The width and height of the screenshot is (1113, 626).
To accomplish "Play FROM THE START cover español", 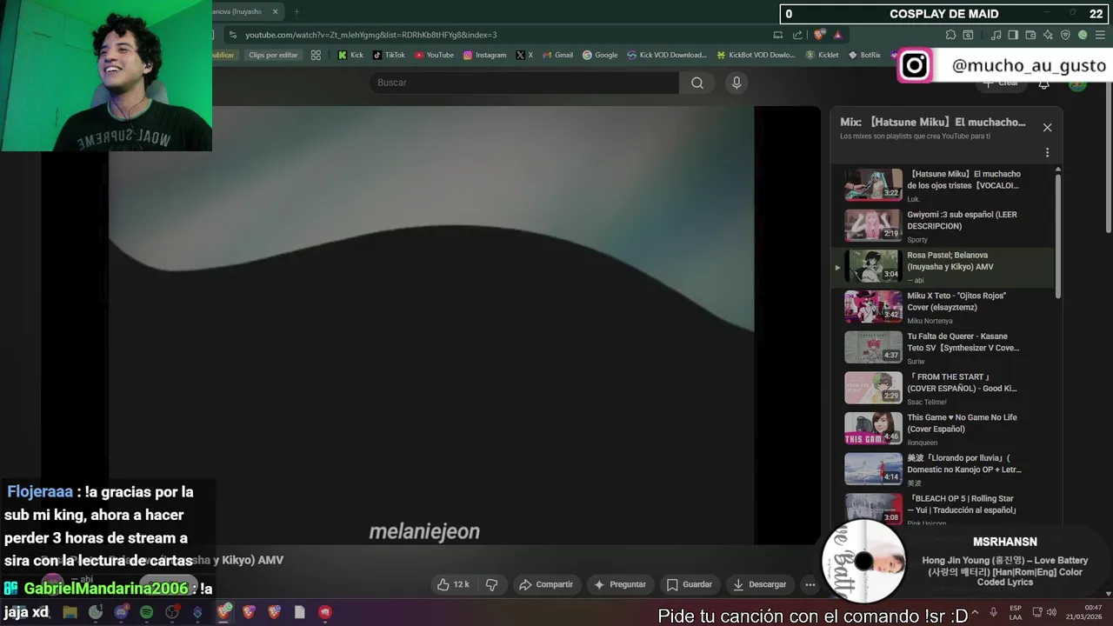I will [943, 388].
